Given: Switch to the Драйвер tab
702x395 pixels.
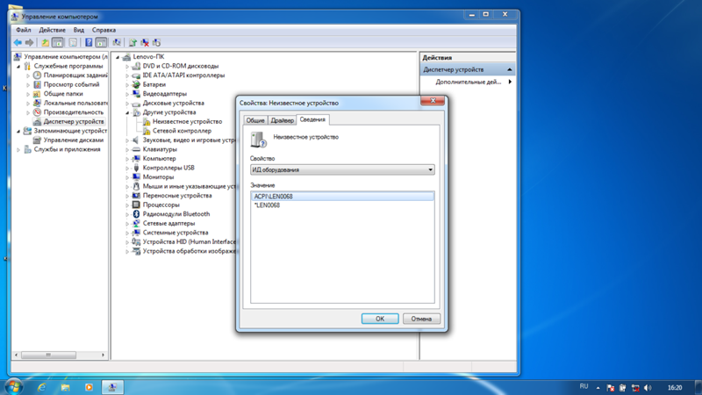Looking at the screenshot, I should point(282,120).
